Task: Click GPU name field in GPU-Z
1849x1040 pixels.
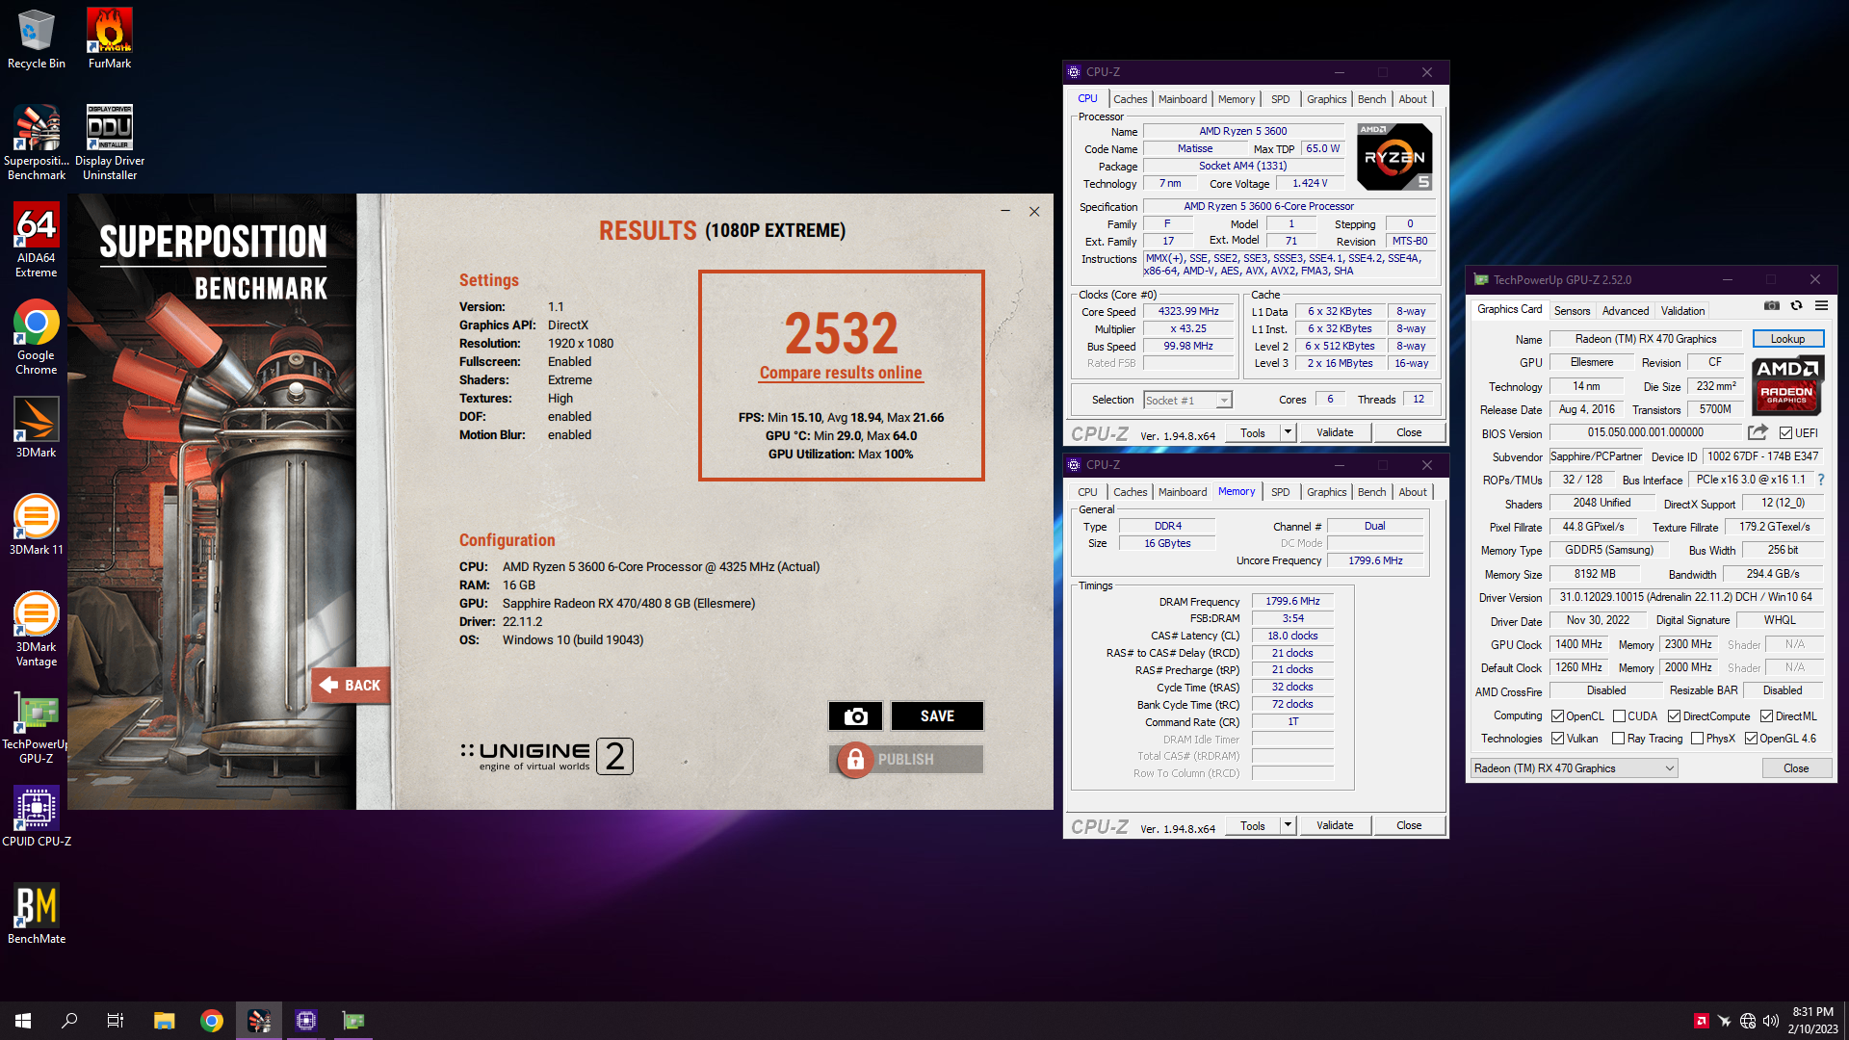Action: pos(1646,339)
